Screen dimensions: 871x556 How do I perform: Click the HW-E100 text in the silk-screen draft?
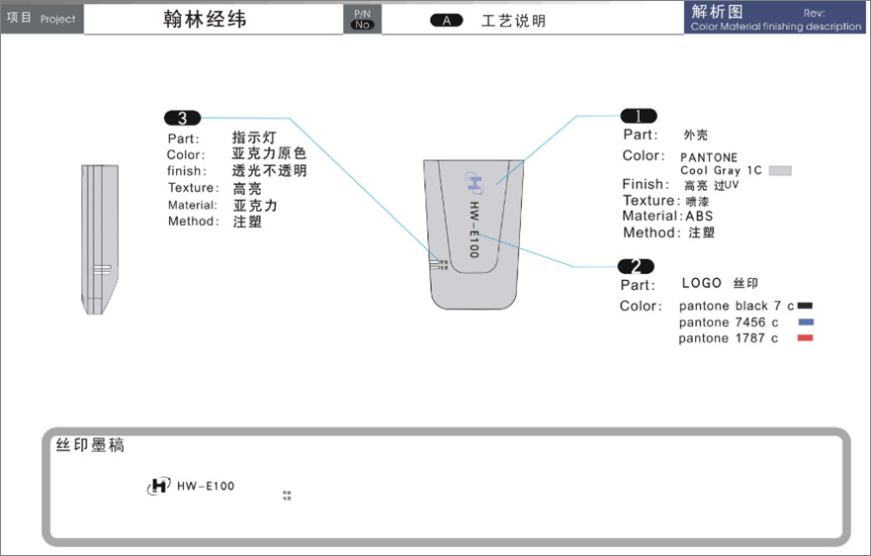(x=206, y=486)
